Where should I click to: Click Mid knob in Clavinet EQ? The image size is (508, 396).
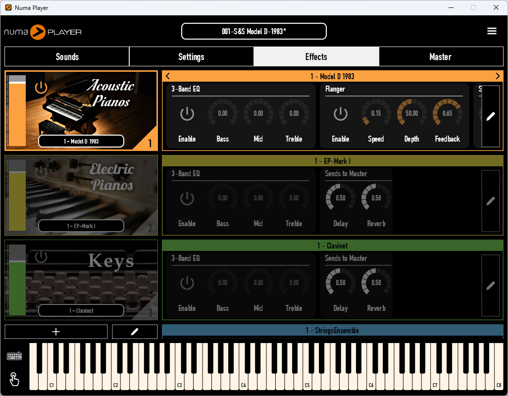coord(258,282)
